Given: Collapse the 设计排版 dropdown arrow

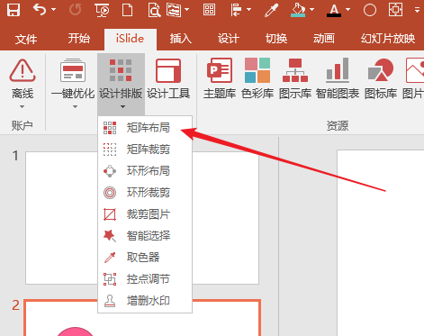Looking at the screenshot, I should [x=122, y=106].
